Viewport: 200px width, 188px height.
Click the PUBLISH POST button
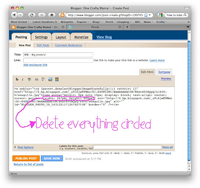click(x=26, y=158)
